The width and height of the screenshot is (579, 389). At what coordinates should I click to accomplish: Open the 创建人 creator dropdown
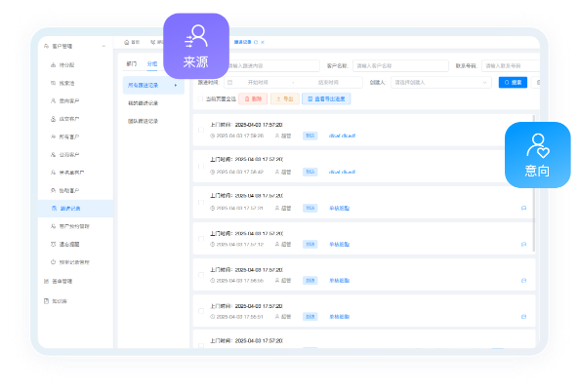[441, 82]
